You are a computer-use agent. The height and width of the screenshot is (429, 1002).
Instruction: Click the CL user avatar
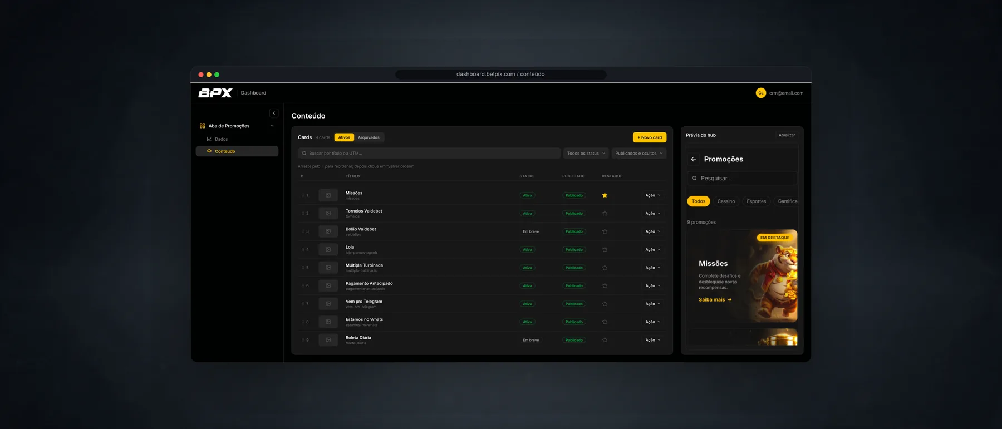point(761,93)
